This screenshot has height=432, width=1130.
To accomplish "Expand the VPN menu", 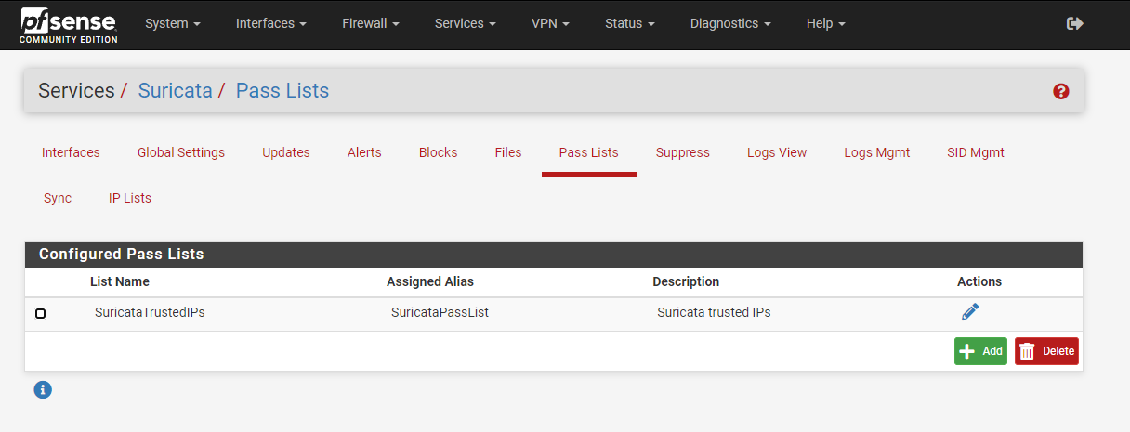I will pos(550,24).
